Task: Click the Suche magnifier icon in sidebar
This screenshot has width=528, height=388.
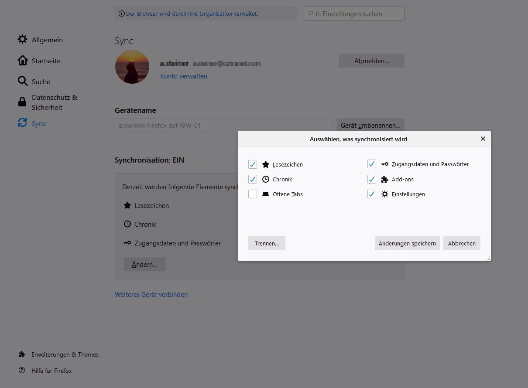Action: [x=22, y=81]
